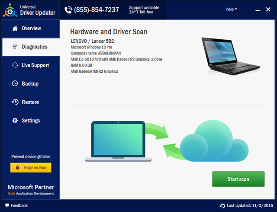The width and height of the screenshot is (277, 212).
Task: Minimize the Driver Updater window
Action: [x=258, y=10]
